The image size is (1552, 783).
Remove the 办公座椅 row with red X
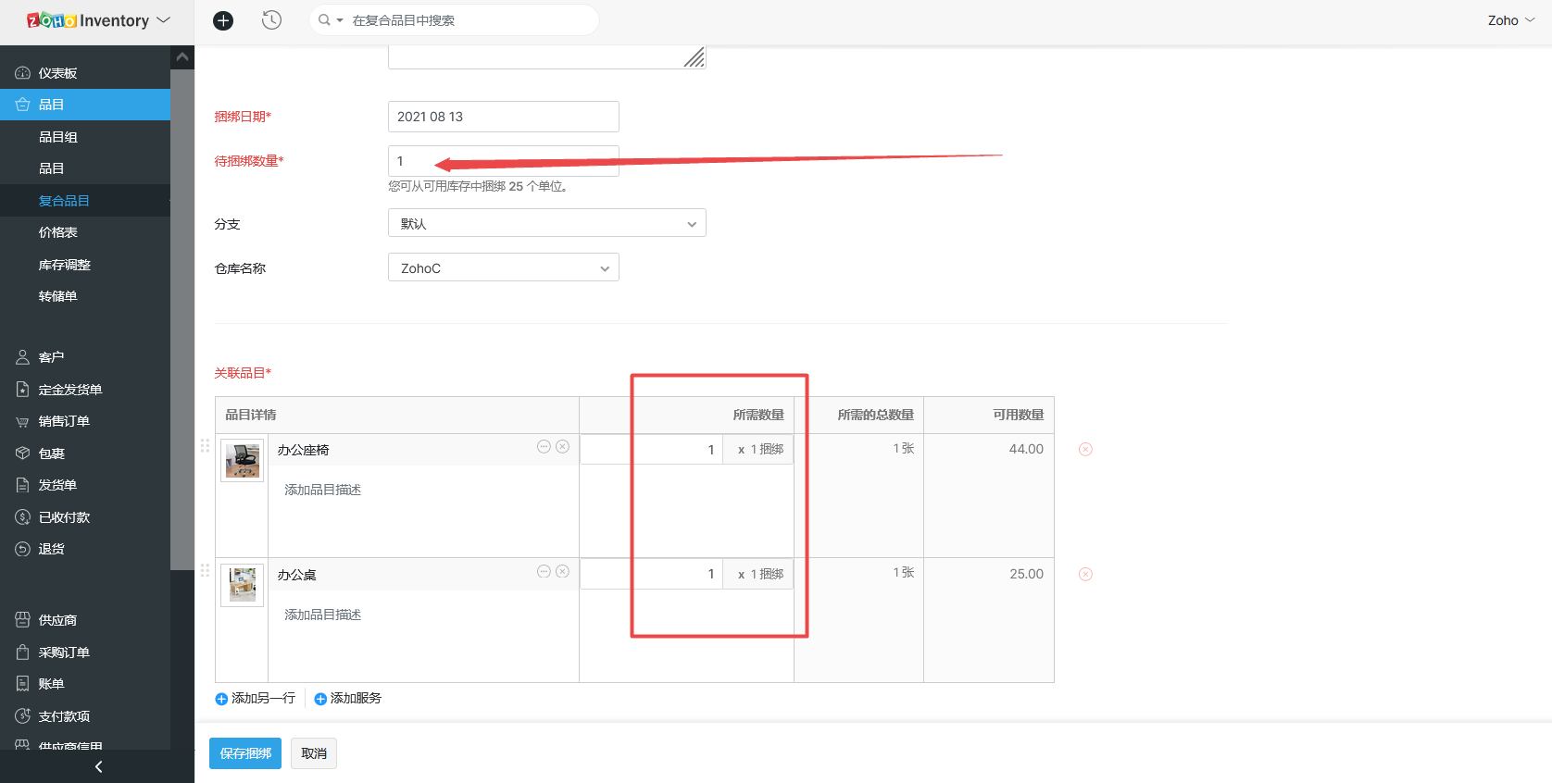(x=1085, y=450)
